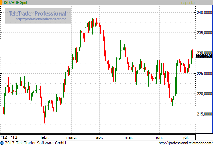Click the 240,0000 price axis label
Viewport: 213px width, 146px height.
tap(204, 13)
